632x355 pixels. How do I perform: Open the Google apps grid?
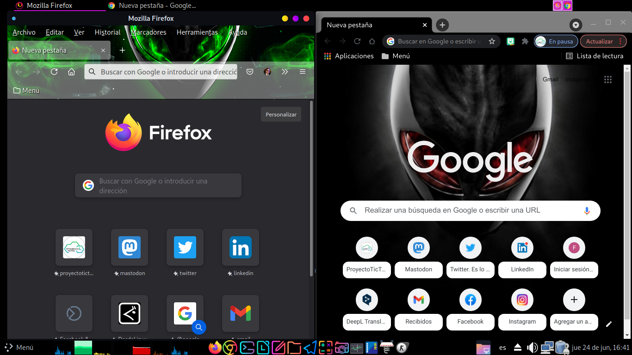608,80
